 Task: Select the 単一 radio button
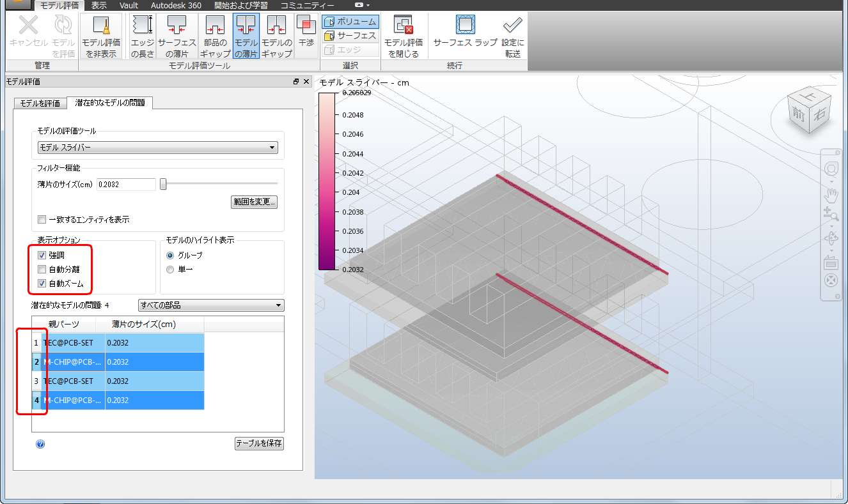click(170, 270)
